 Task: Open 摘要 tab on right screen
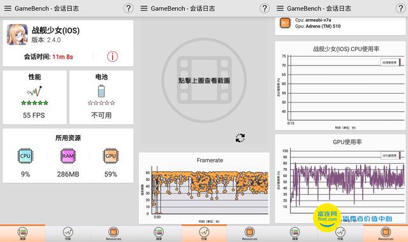pos(295,234)
